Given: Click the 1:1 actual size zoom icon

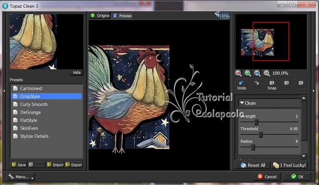Looking at the screenshot, I should (x=266, y=73).
